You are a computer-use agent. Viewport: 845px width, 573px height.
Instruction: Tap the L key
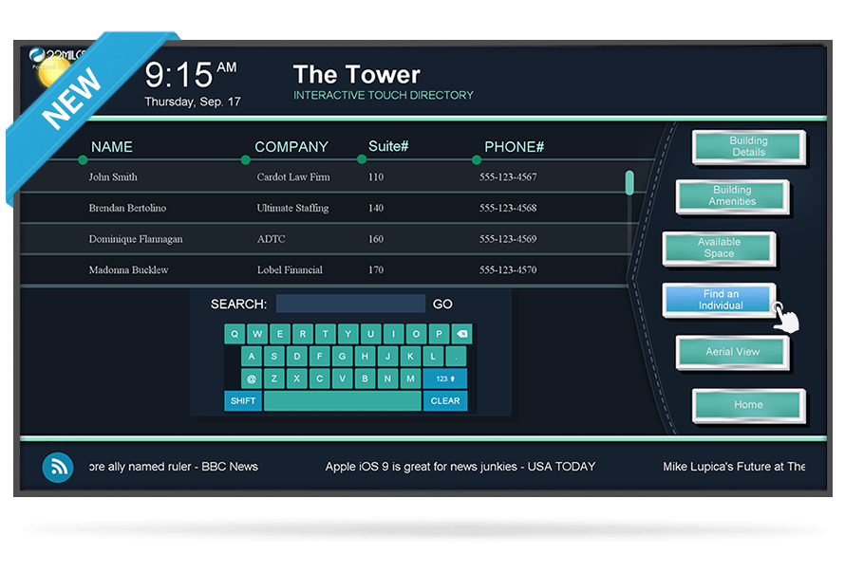(x=433, y=357)
